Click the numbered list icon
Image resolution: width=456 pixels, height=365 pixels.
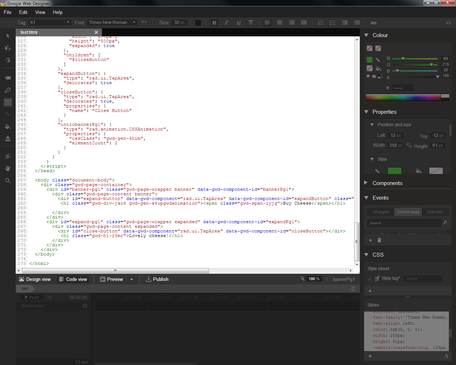point(321,23)
